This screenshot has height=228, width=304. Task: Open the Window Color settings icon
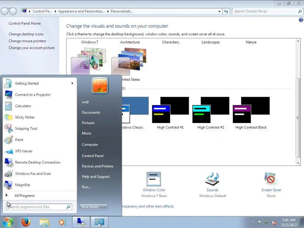154,179
